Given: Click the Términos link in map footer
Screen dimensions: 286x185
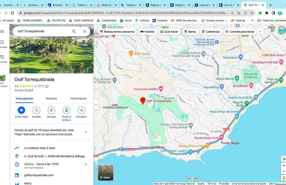Looking at the screenshot, I should pos(212,183).
